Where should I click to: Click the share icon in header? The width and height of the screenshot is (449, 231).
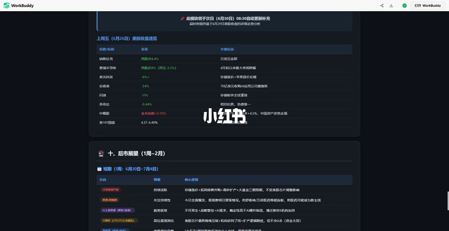pos(382,5)
